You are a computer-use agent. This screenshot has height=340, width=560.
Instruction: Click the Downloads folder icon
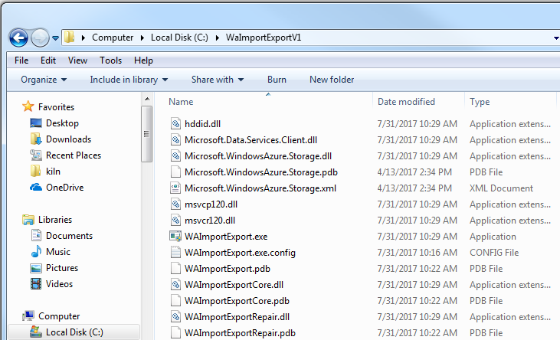(x=36, y=139)
